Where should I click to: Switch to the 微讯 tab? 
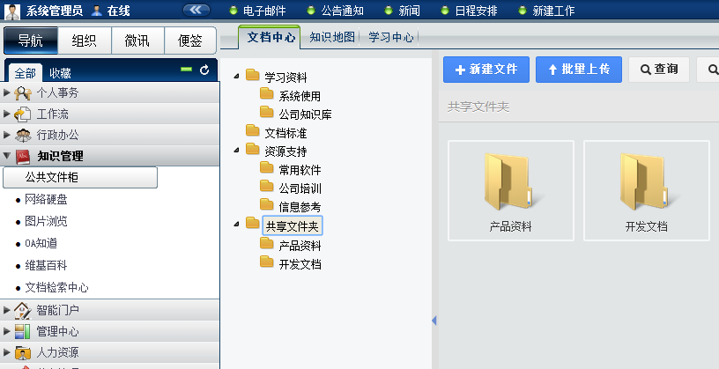point(137,41)
